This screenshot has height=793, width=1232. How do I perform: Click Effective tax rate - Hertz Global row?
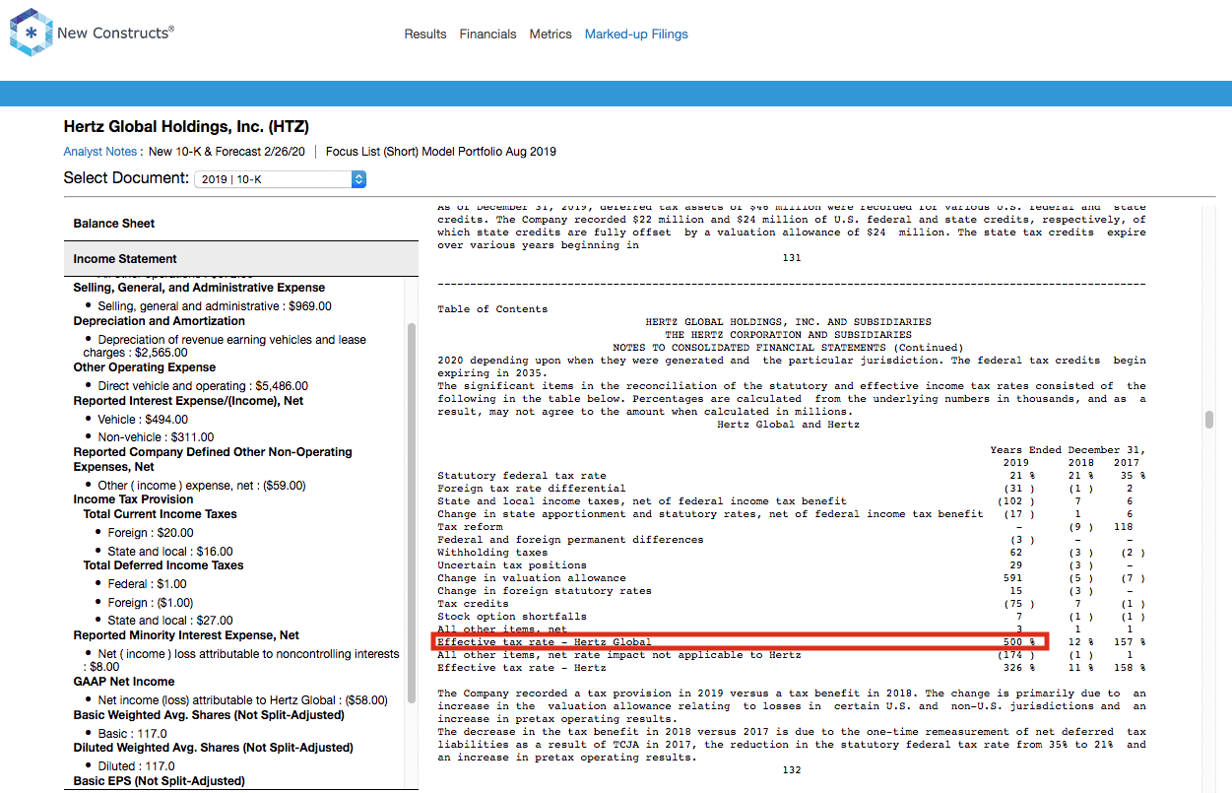(x=742, y=642)
